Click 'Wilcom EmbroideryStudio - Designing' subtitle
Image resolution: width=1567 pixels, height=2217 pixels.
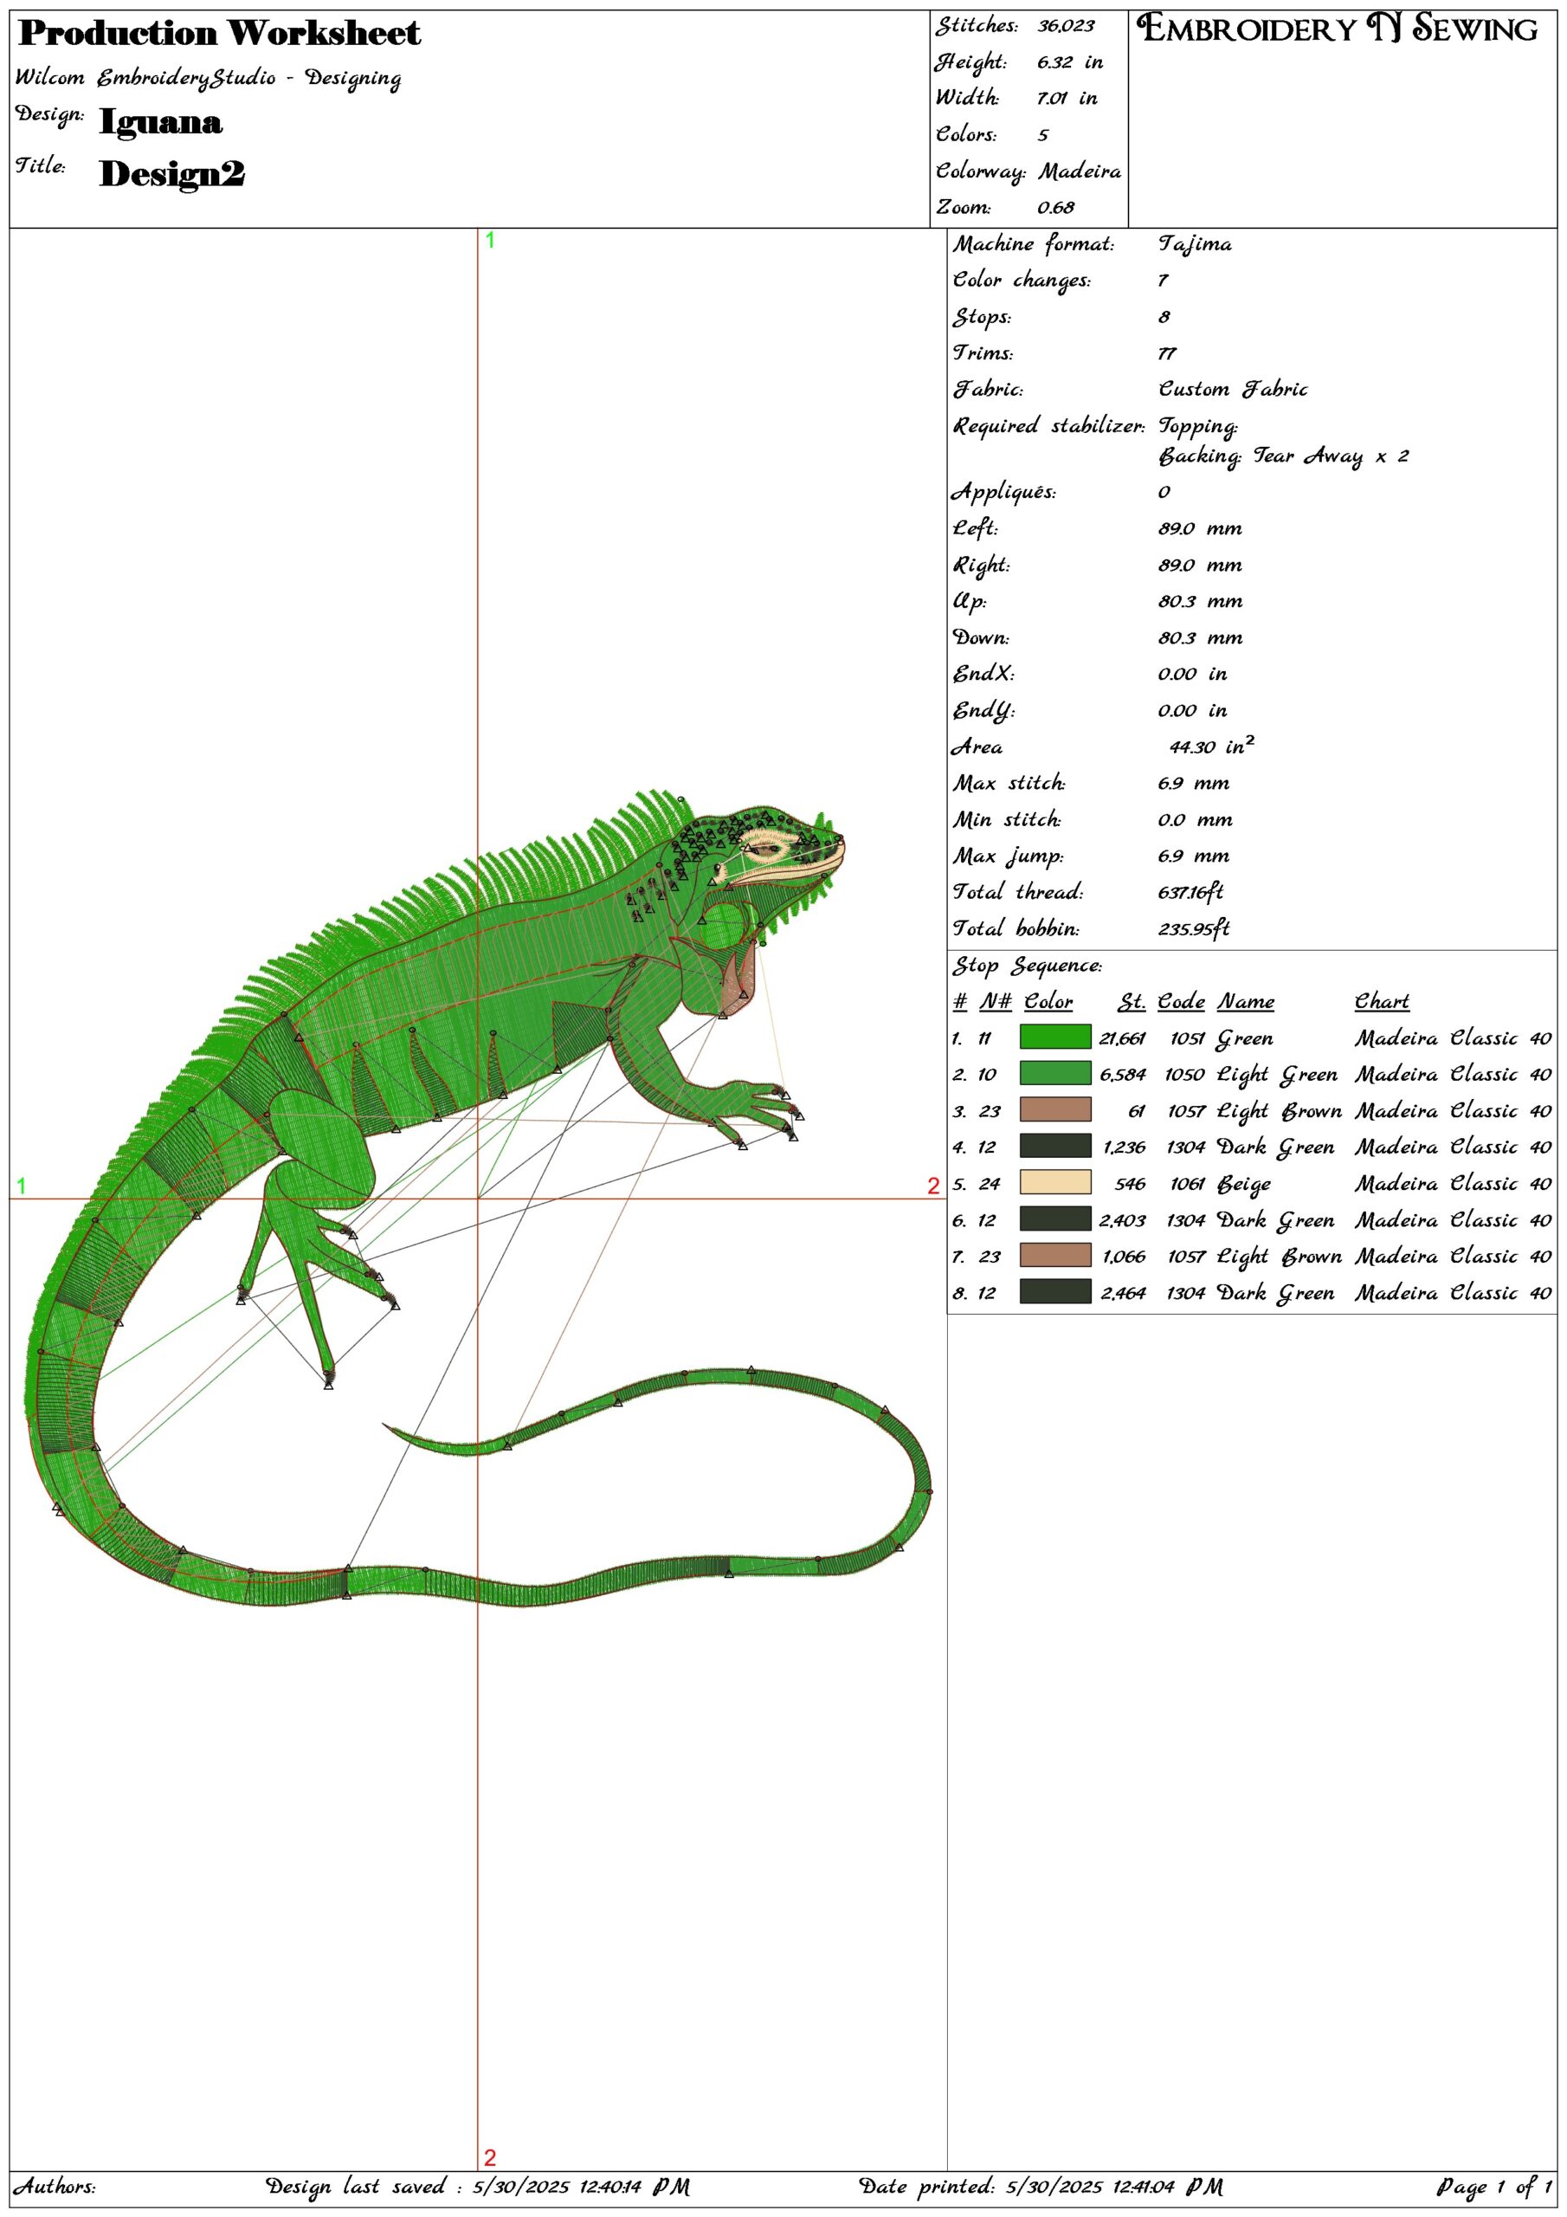click(209, 78)
